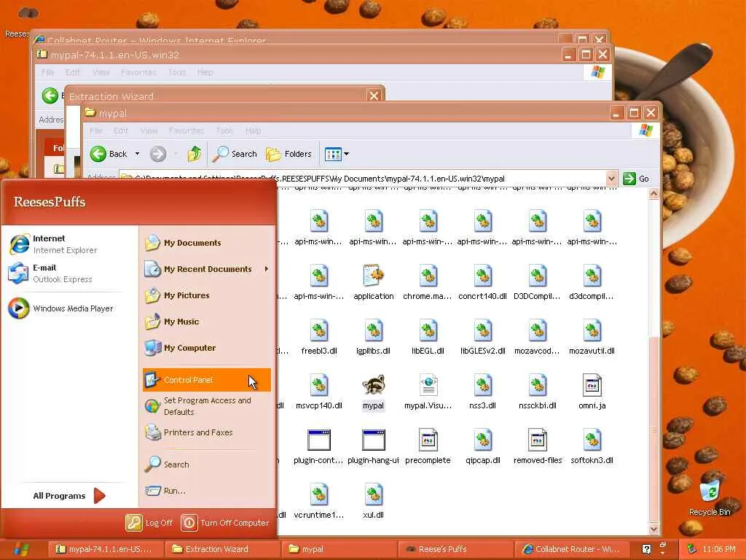Switch to Extraction Wizard taskbar button
This screenshot has height=560, width=746.
(x=222, y=549)
